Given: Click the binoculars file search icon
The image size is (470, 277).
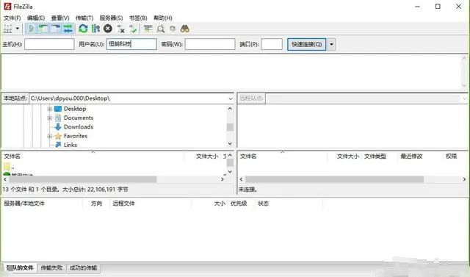Looking at the screenshot, I should [x=184, y=29].
